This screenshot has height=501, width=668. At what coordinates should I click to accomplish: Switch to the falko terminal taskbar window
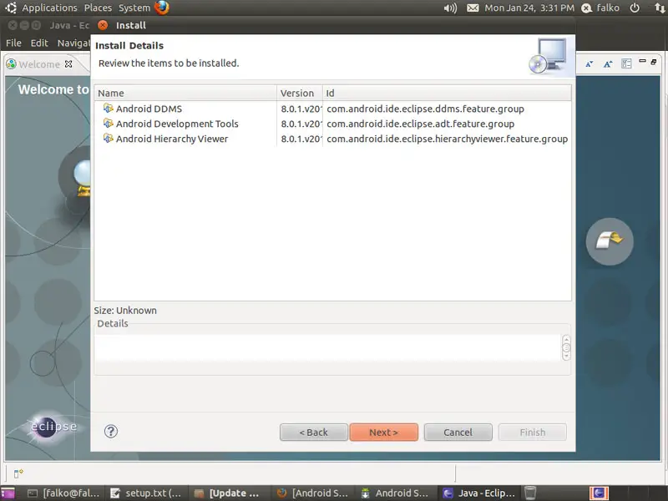click(x=63, y=493)
